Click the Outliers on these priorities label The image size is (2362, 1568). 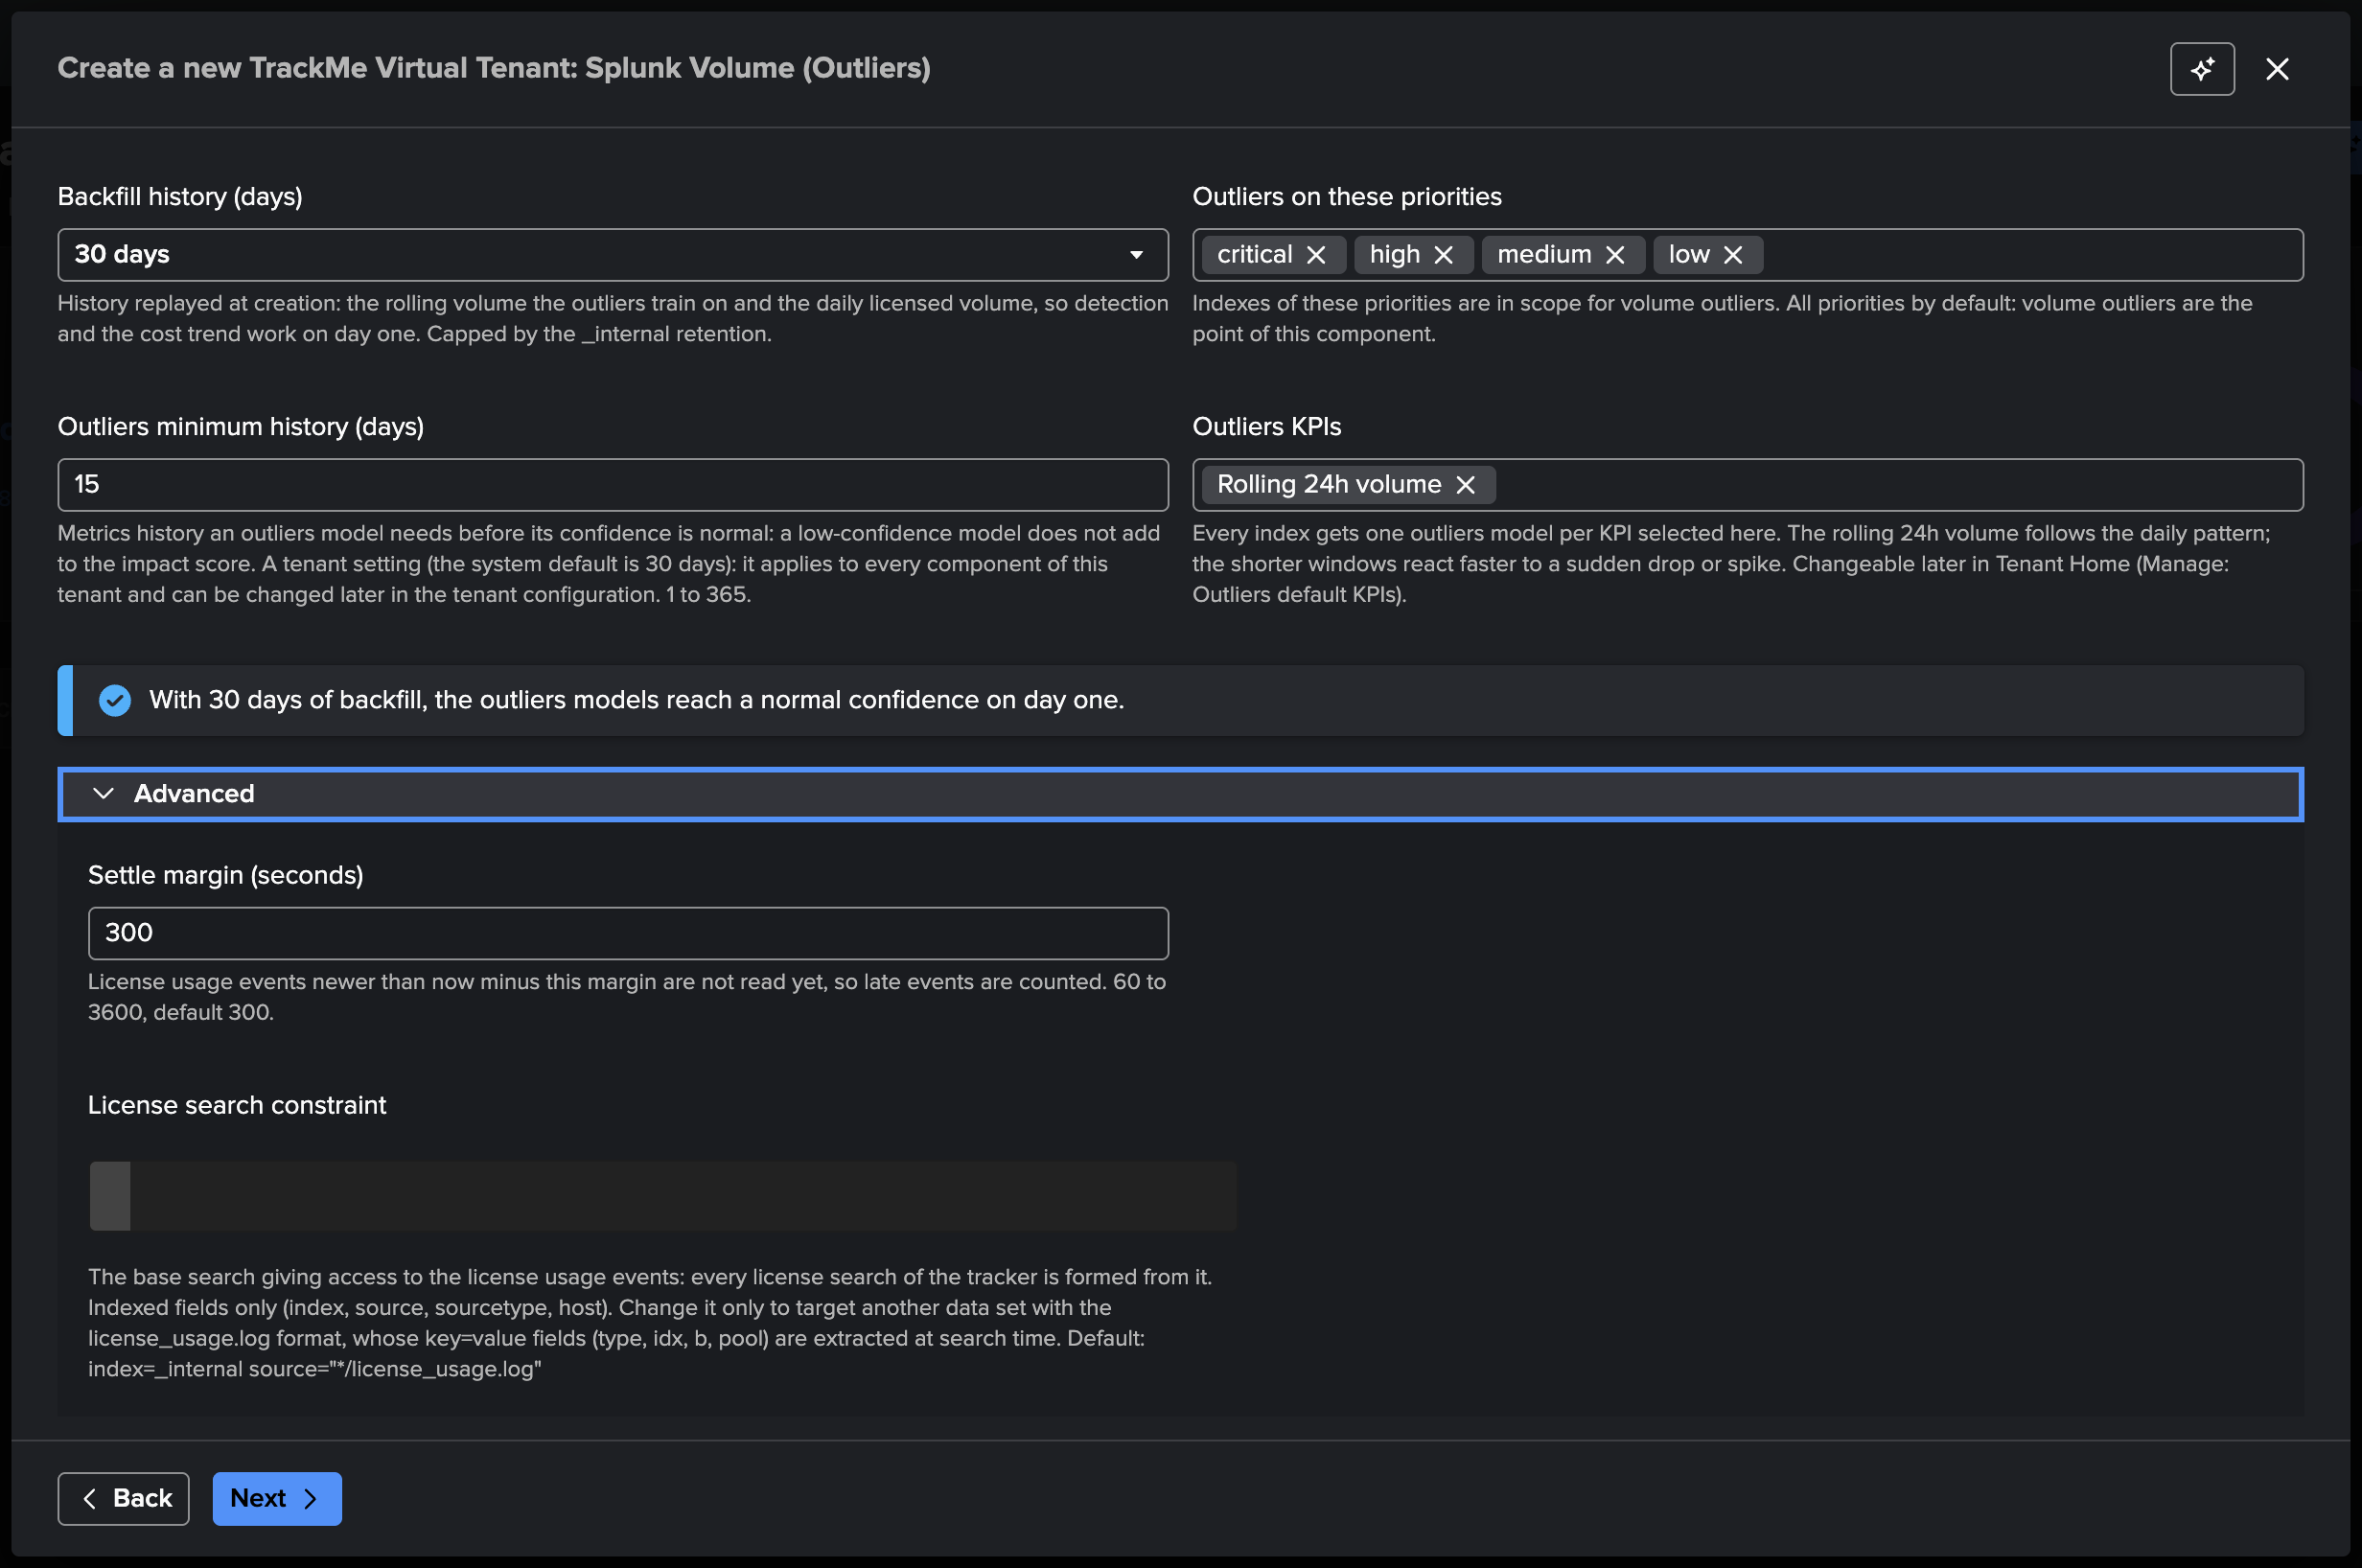[1347, 197]
